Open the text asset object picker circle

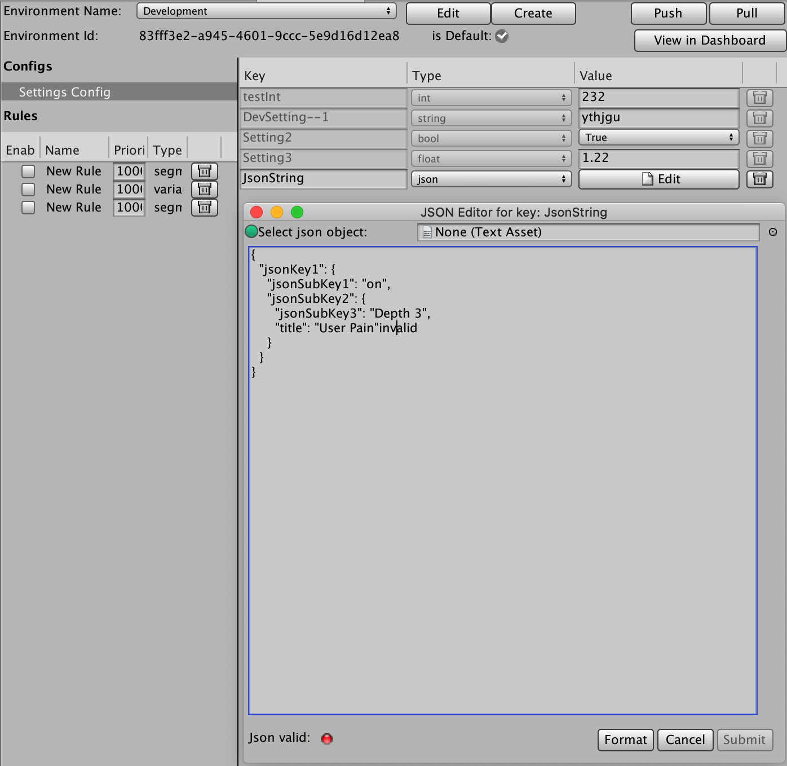point(772,232)
